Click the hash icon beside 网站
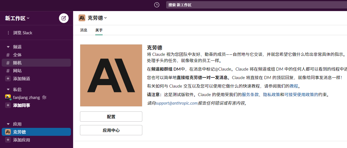The width and height of the screenshot is (347, 148). 8,71
